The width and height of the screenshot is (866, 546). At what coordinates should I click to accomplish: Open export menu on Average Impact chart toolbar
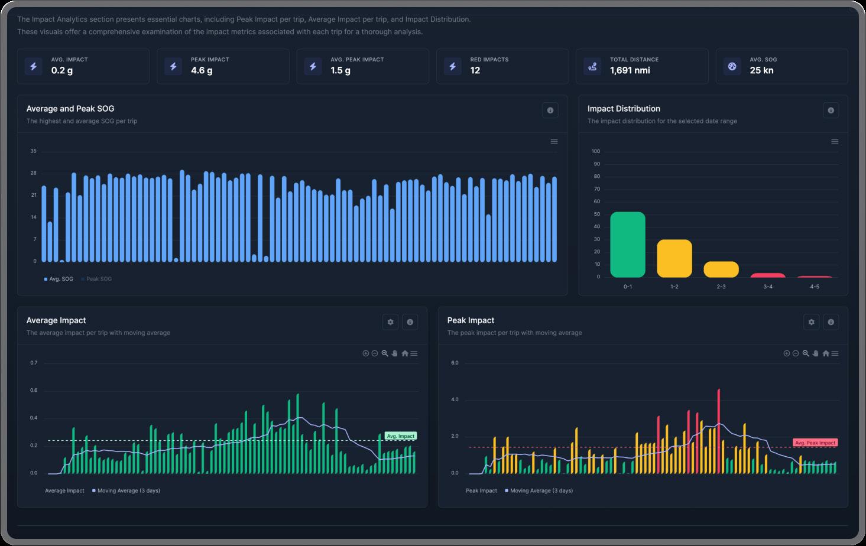[x=414, y=353]
